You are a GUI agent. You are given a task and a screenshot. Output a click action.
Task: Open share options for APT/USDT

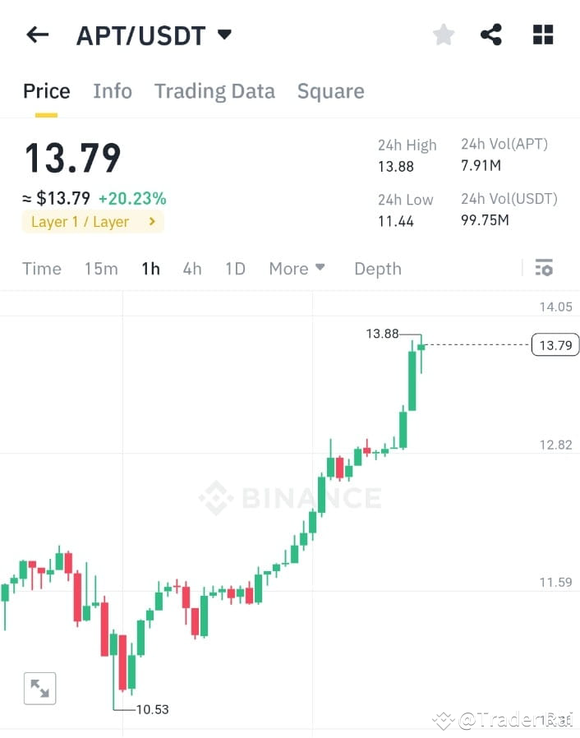tap(492, 35)
